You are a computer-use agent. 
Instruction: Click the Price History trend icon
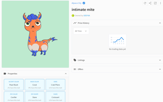(75, 23)
